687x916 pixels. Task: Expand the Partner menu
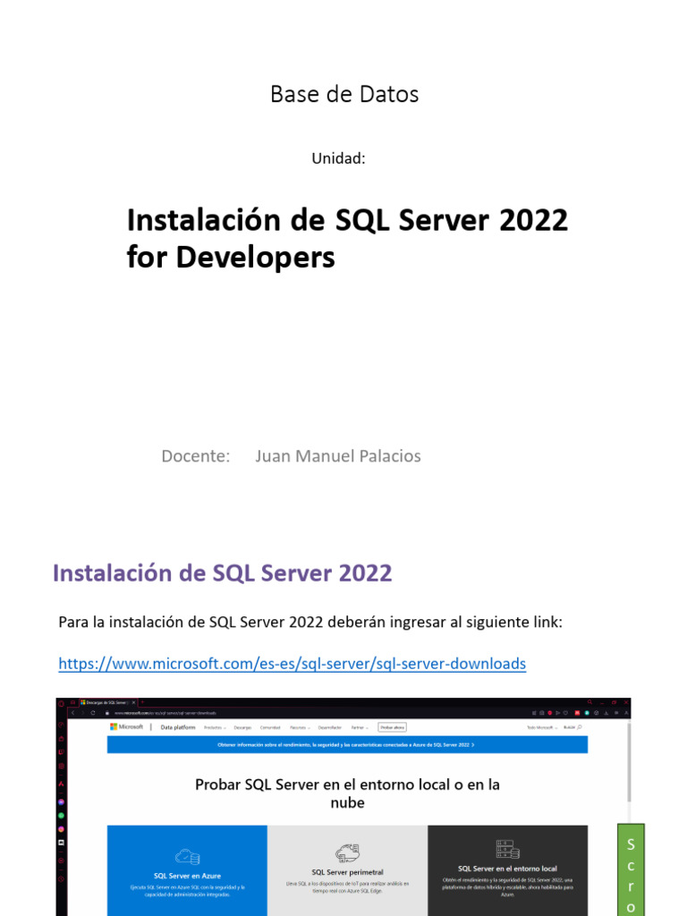pos(360,728)
